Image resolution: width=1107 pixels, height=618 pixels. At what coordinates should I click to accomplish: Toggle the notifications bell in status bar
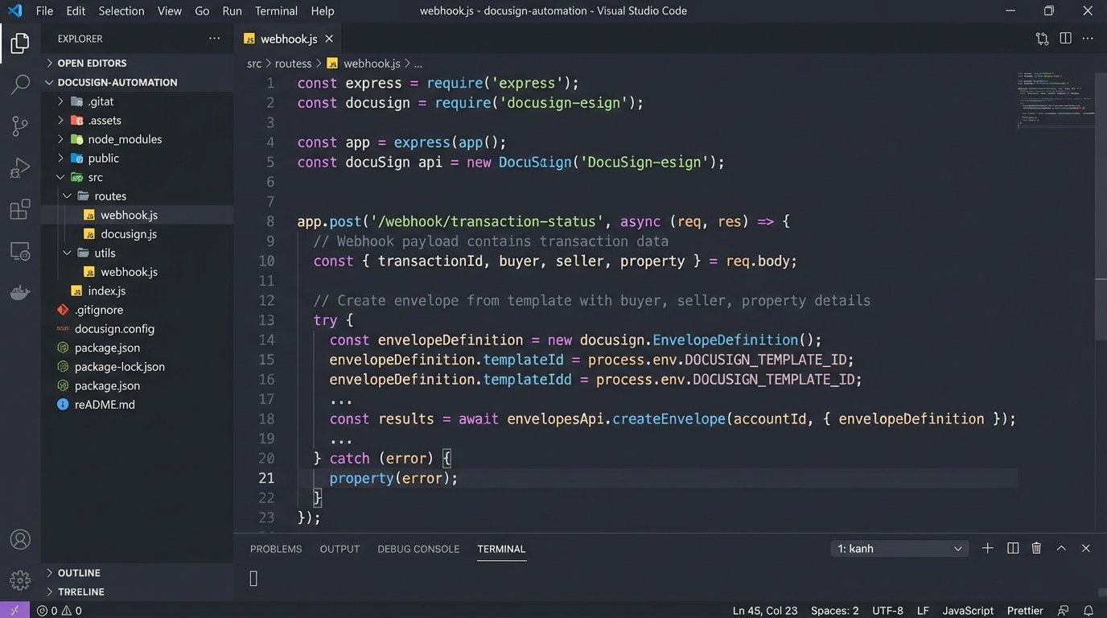point(1088,611)
